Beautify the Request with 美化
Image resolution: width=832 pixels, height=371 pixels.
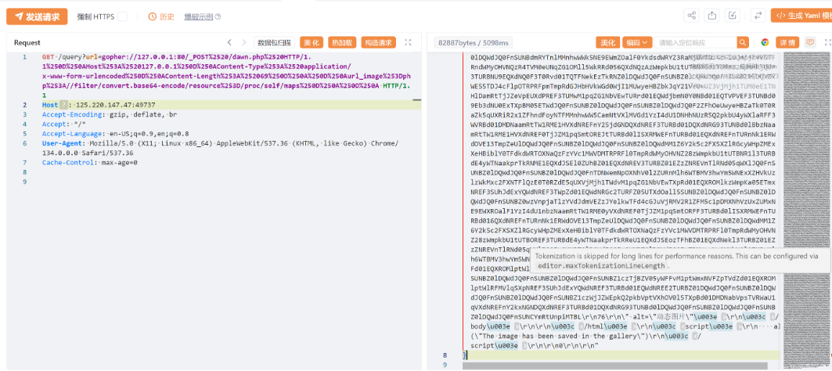pos(312,42)
